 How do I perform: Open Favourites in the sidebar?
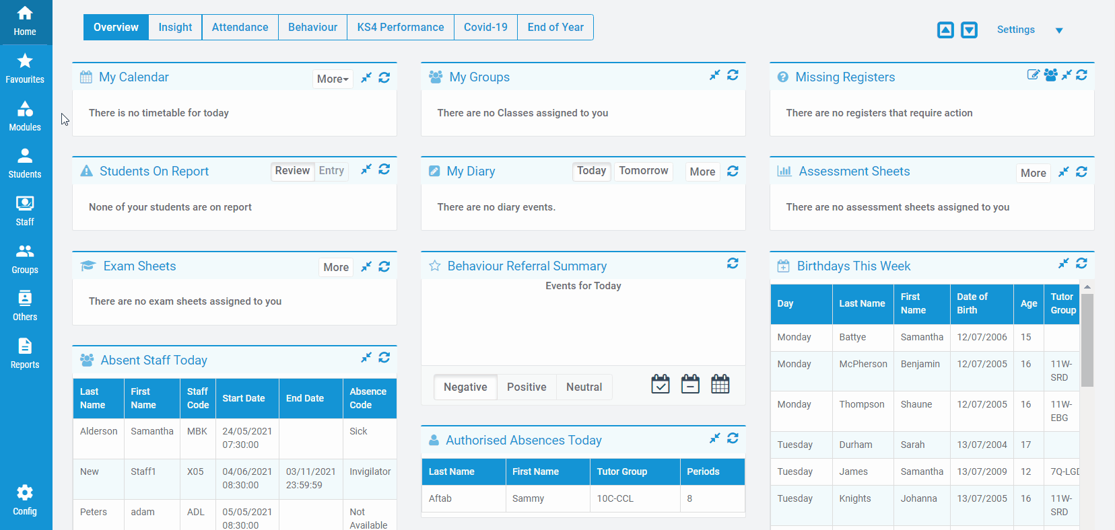click(x=25, y=69)
